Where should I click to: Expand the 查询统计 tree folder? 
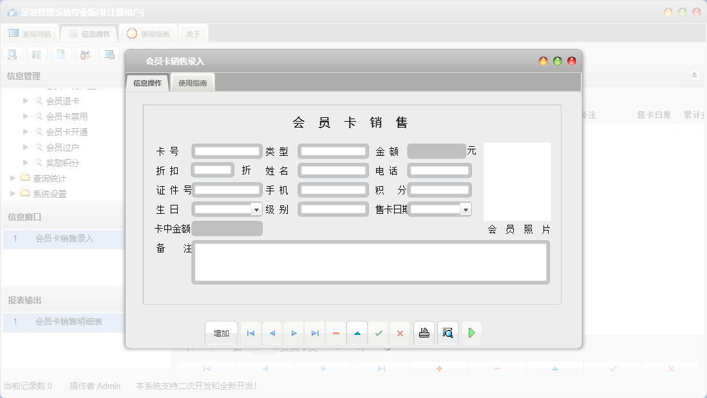tap(13, 178)
